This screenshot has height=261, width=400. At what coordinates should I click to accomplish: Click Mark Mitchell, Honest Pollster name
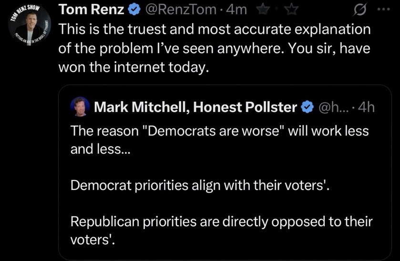[195, 107]
